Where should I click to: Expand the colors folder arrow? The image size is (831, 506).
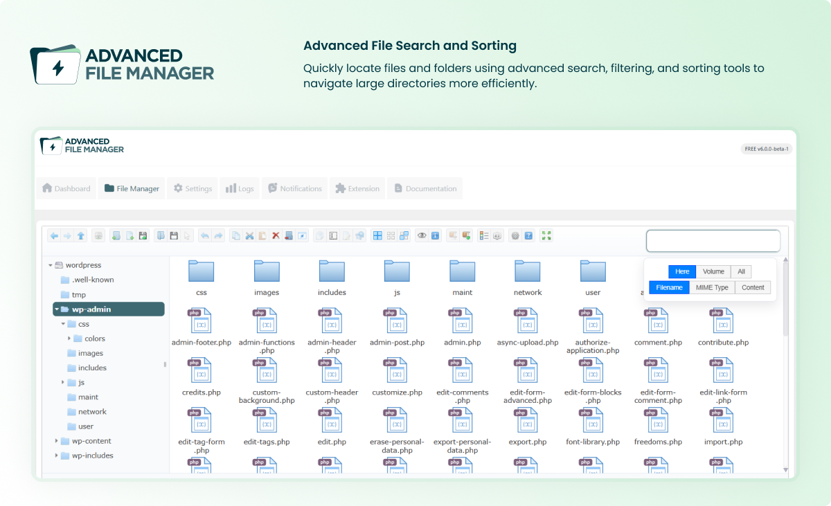tap(70, 338)
